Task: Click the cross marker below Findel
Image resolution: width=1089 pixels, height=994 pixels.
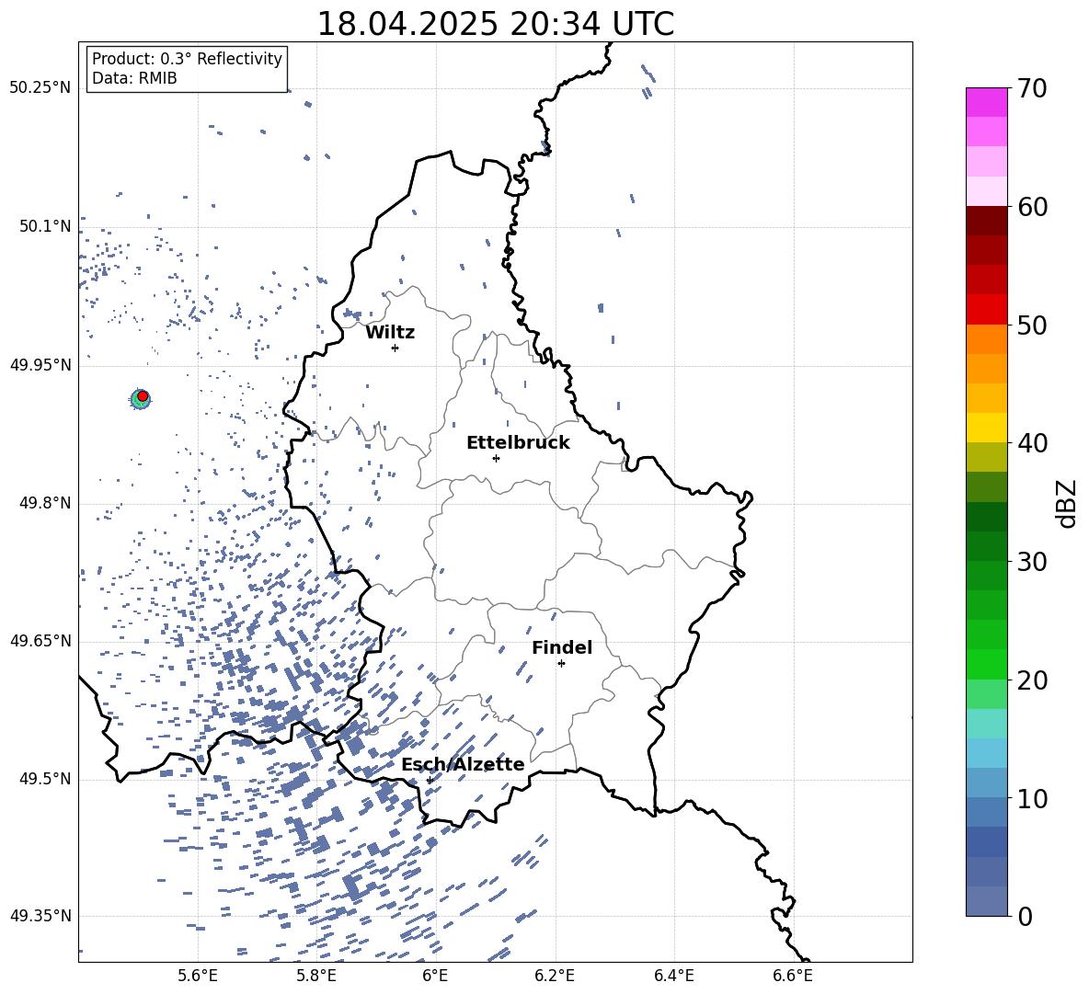Action: tap(561, 663)
